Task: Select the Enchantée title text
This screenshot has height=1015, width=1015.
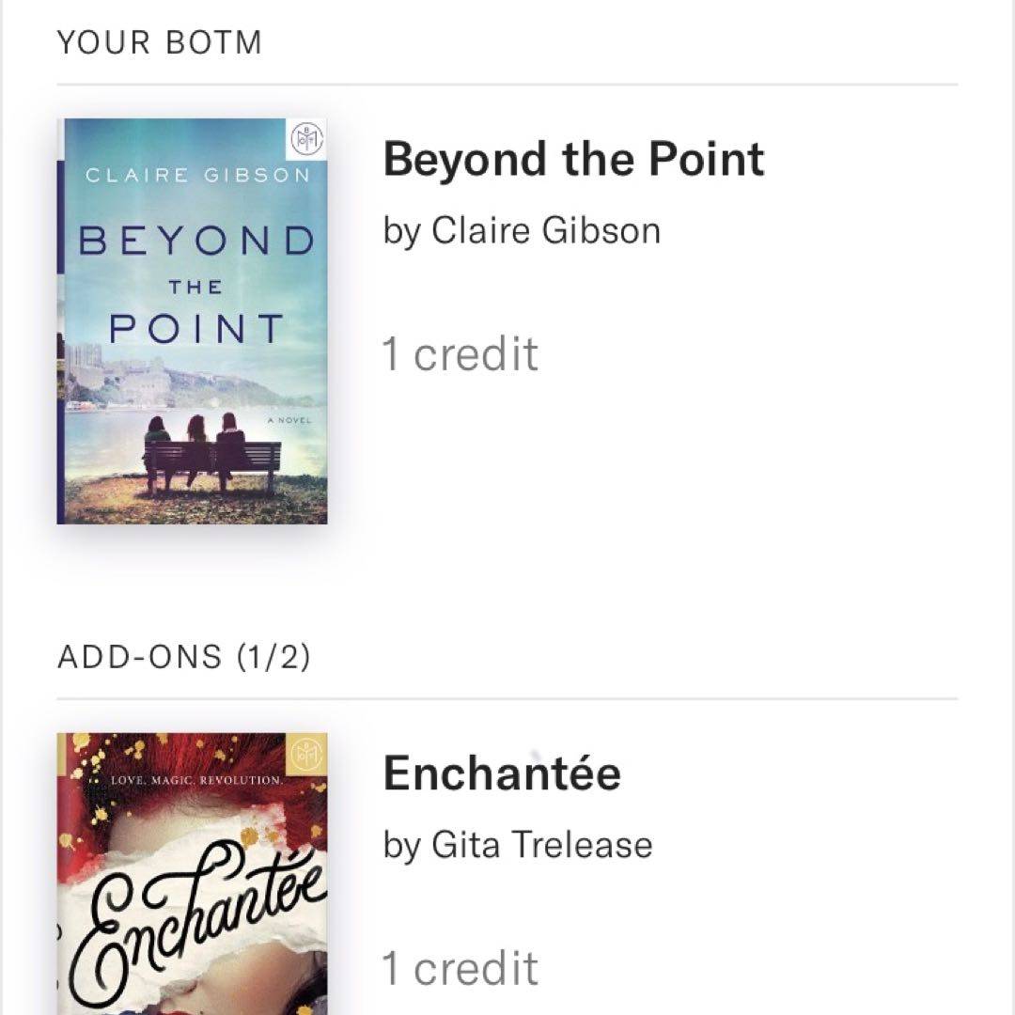Action: (502, 773)
